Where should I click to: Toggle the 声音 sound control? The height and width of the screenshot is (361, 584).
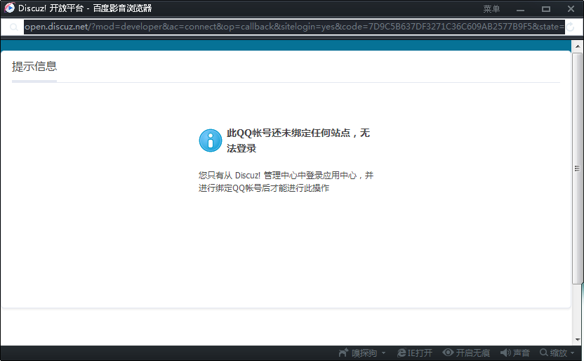[x=515, y=353]
